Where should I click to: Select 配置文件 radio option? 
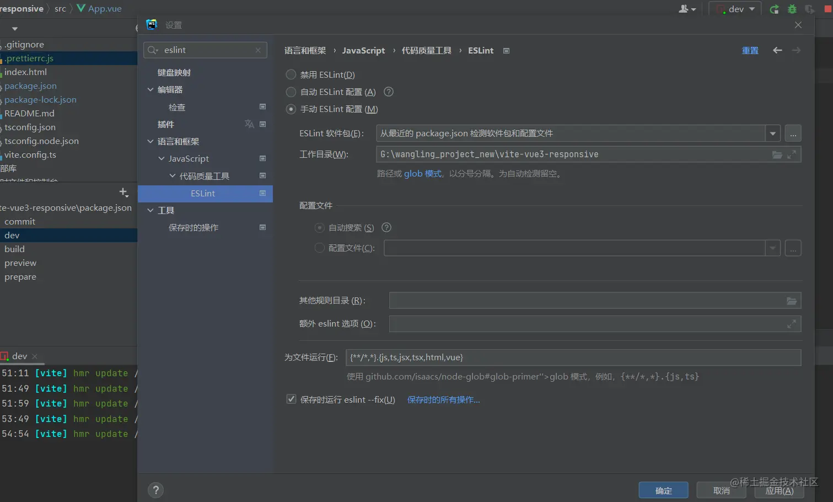pos(319,248)
